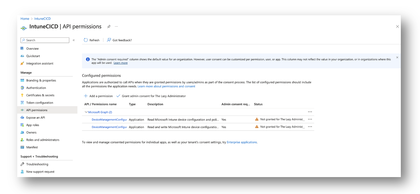The width and height of the screenshot is (420, 194).
Task: Click the Authentication icon
Action: click(22, 88)
